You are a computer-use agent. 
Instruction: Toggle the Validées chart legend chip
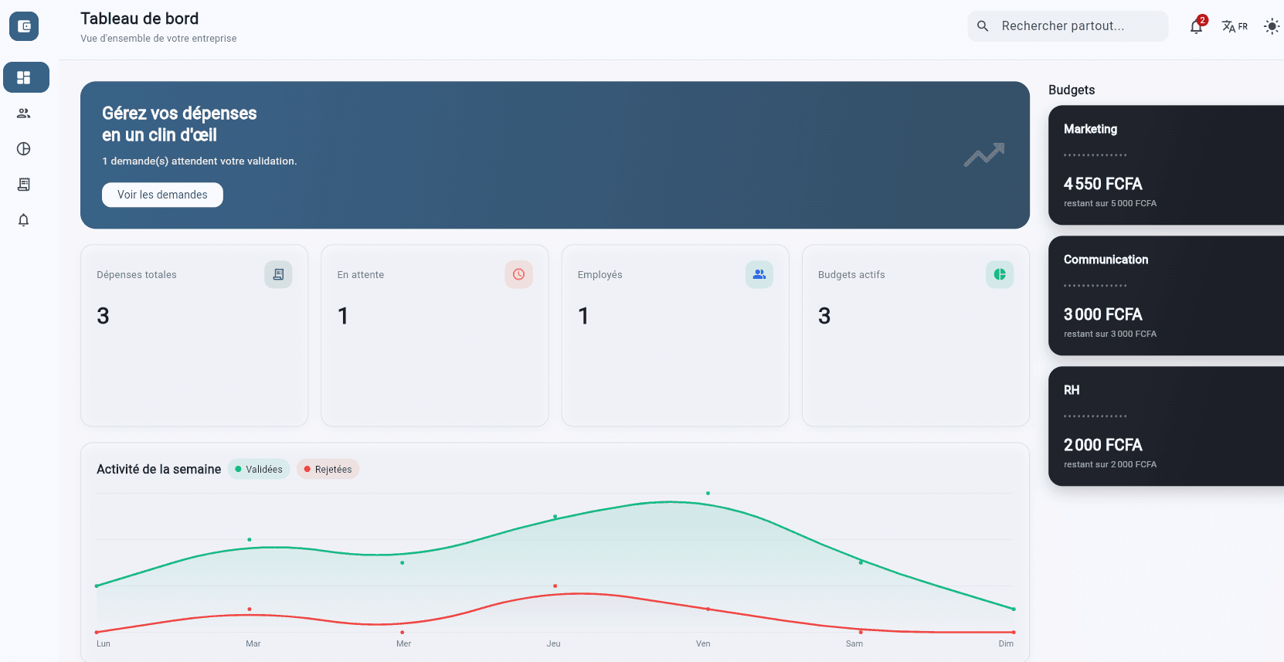click(x=259, y=469)
